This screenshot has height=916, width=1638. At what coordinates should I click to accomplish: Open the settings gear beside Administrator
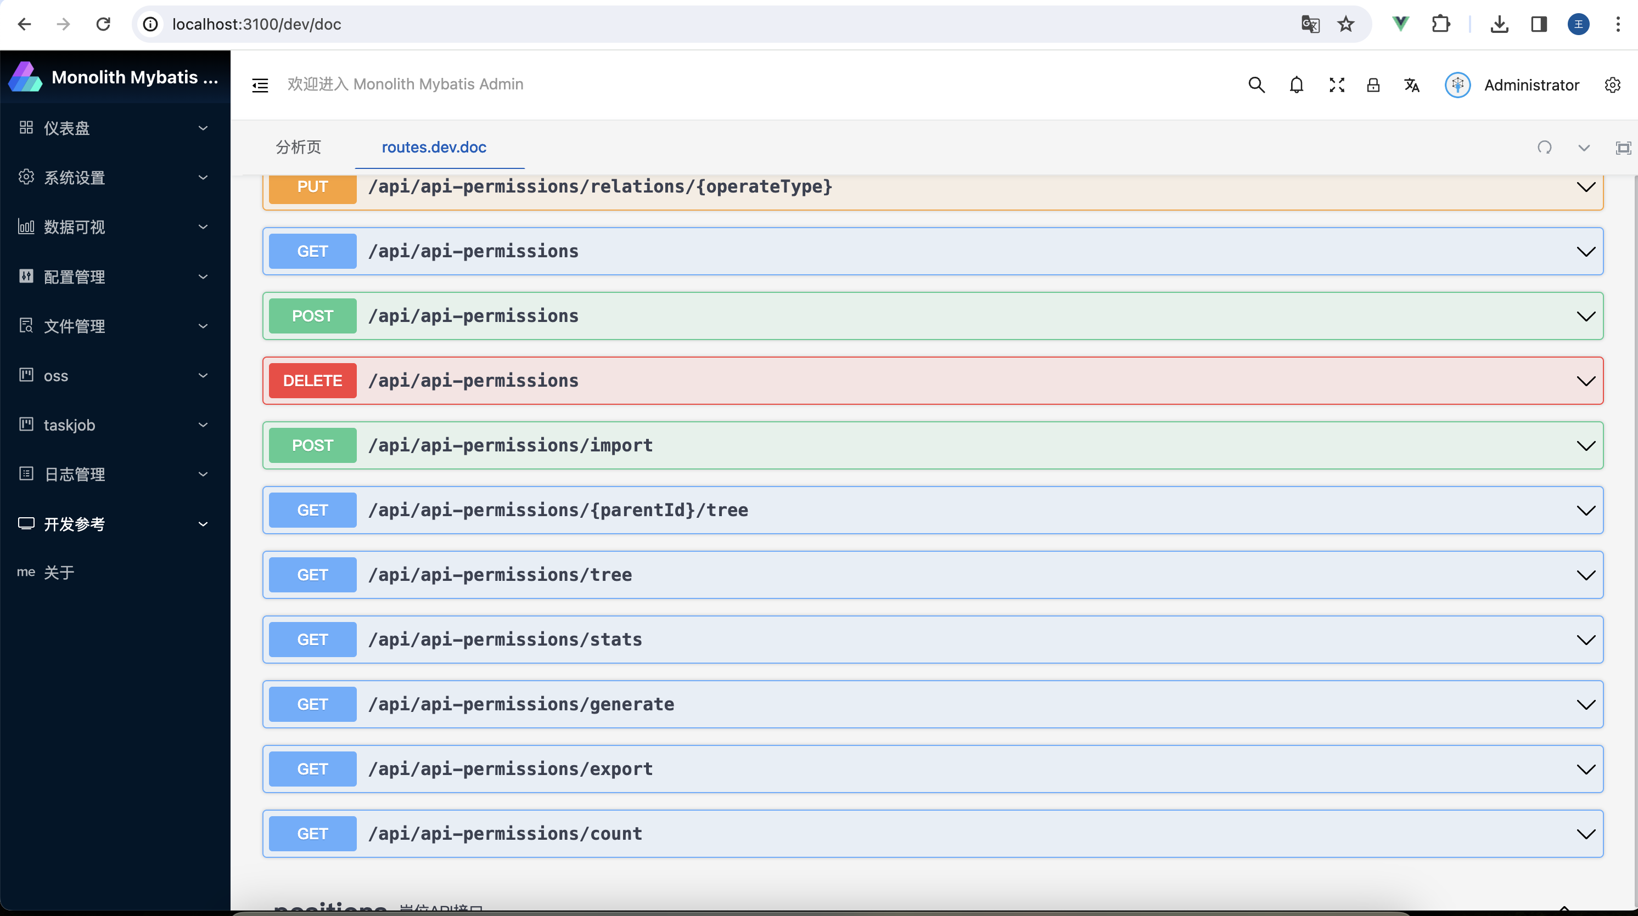tap(1612, 84)
